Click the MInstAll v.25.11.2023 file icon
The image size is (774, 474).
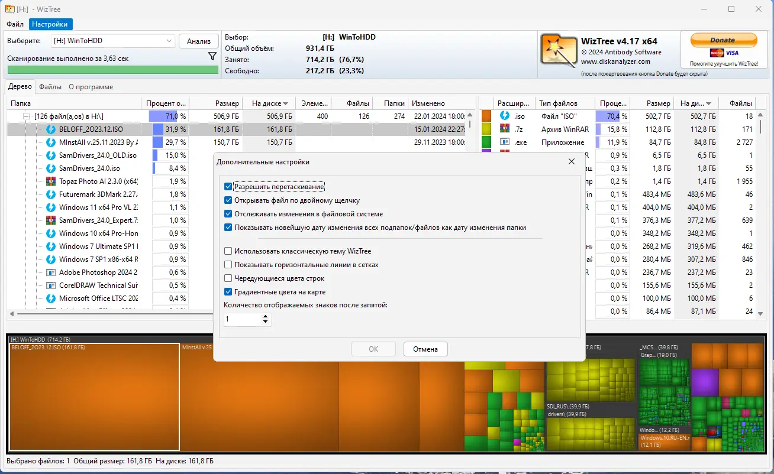click(x=51, y=142)
